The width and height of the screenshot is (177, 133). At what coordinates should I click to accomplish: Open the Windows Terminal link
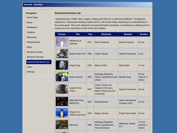point(35,57)
